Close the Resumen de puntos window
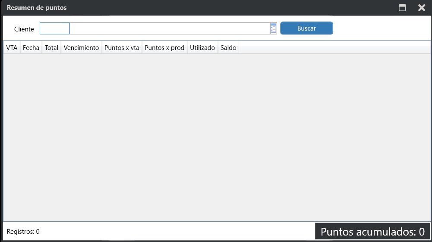Image resolution: width=432 pixels, height=242 pixels. [x=422, y=8]
